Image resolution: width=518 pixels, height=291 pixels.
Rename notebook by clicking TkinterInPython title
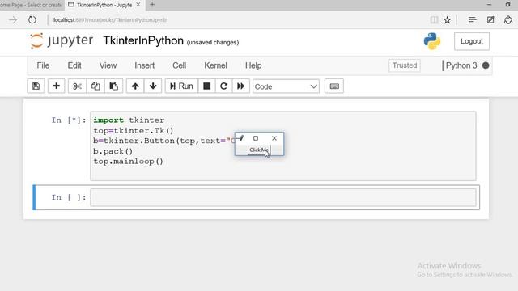tap(143, 40)
